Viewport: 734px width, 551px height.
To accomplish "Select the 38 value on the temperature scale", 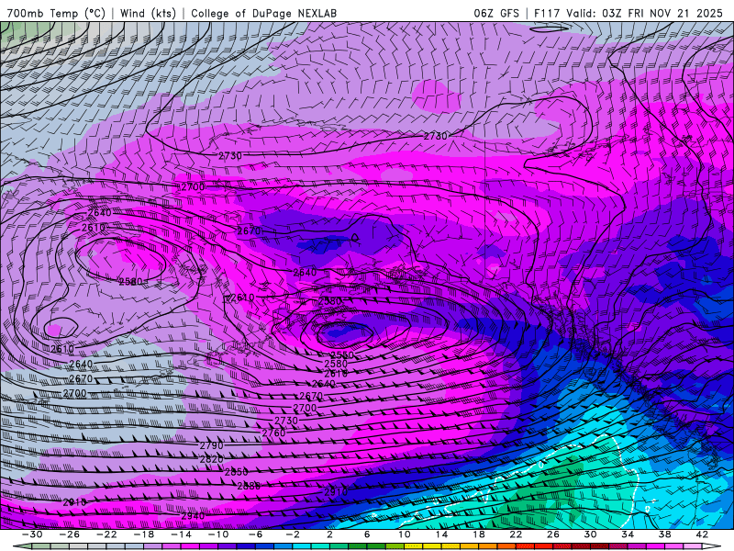I will tap(664, 534).
